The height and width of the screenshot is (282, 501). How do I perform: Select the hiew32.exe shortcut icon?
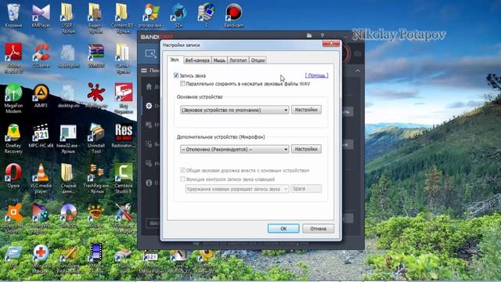(x=68, y=139)
